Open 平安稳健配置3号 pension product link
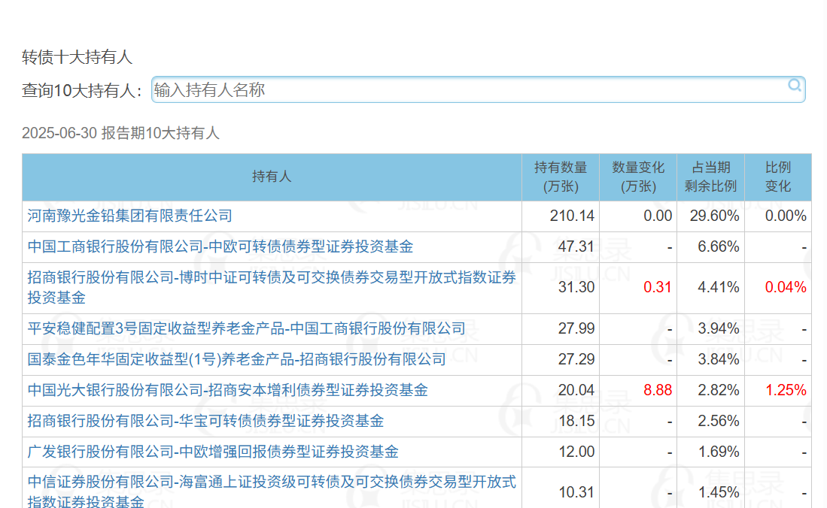Viewport: 827px width, 508px height. 246,329
